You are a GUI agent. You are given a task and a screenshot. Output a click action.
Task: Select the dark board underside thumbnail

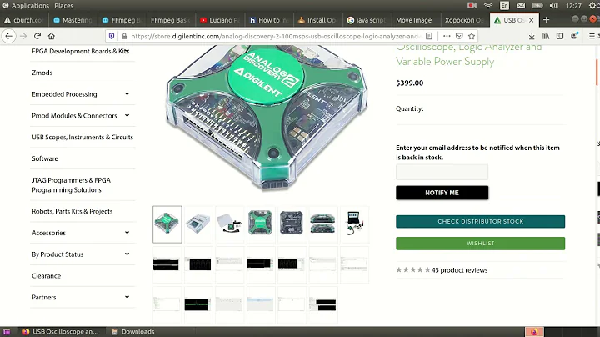291,224
